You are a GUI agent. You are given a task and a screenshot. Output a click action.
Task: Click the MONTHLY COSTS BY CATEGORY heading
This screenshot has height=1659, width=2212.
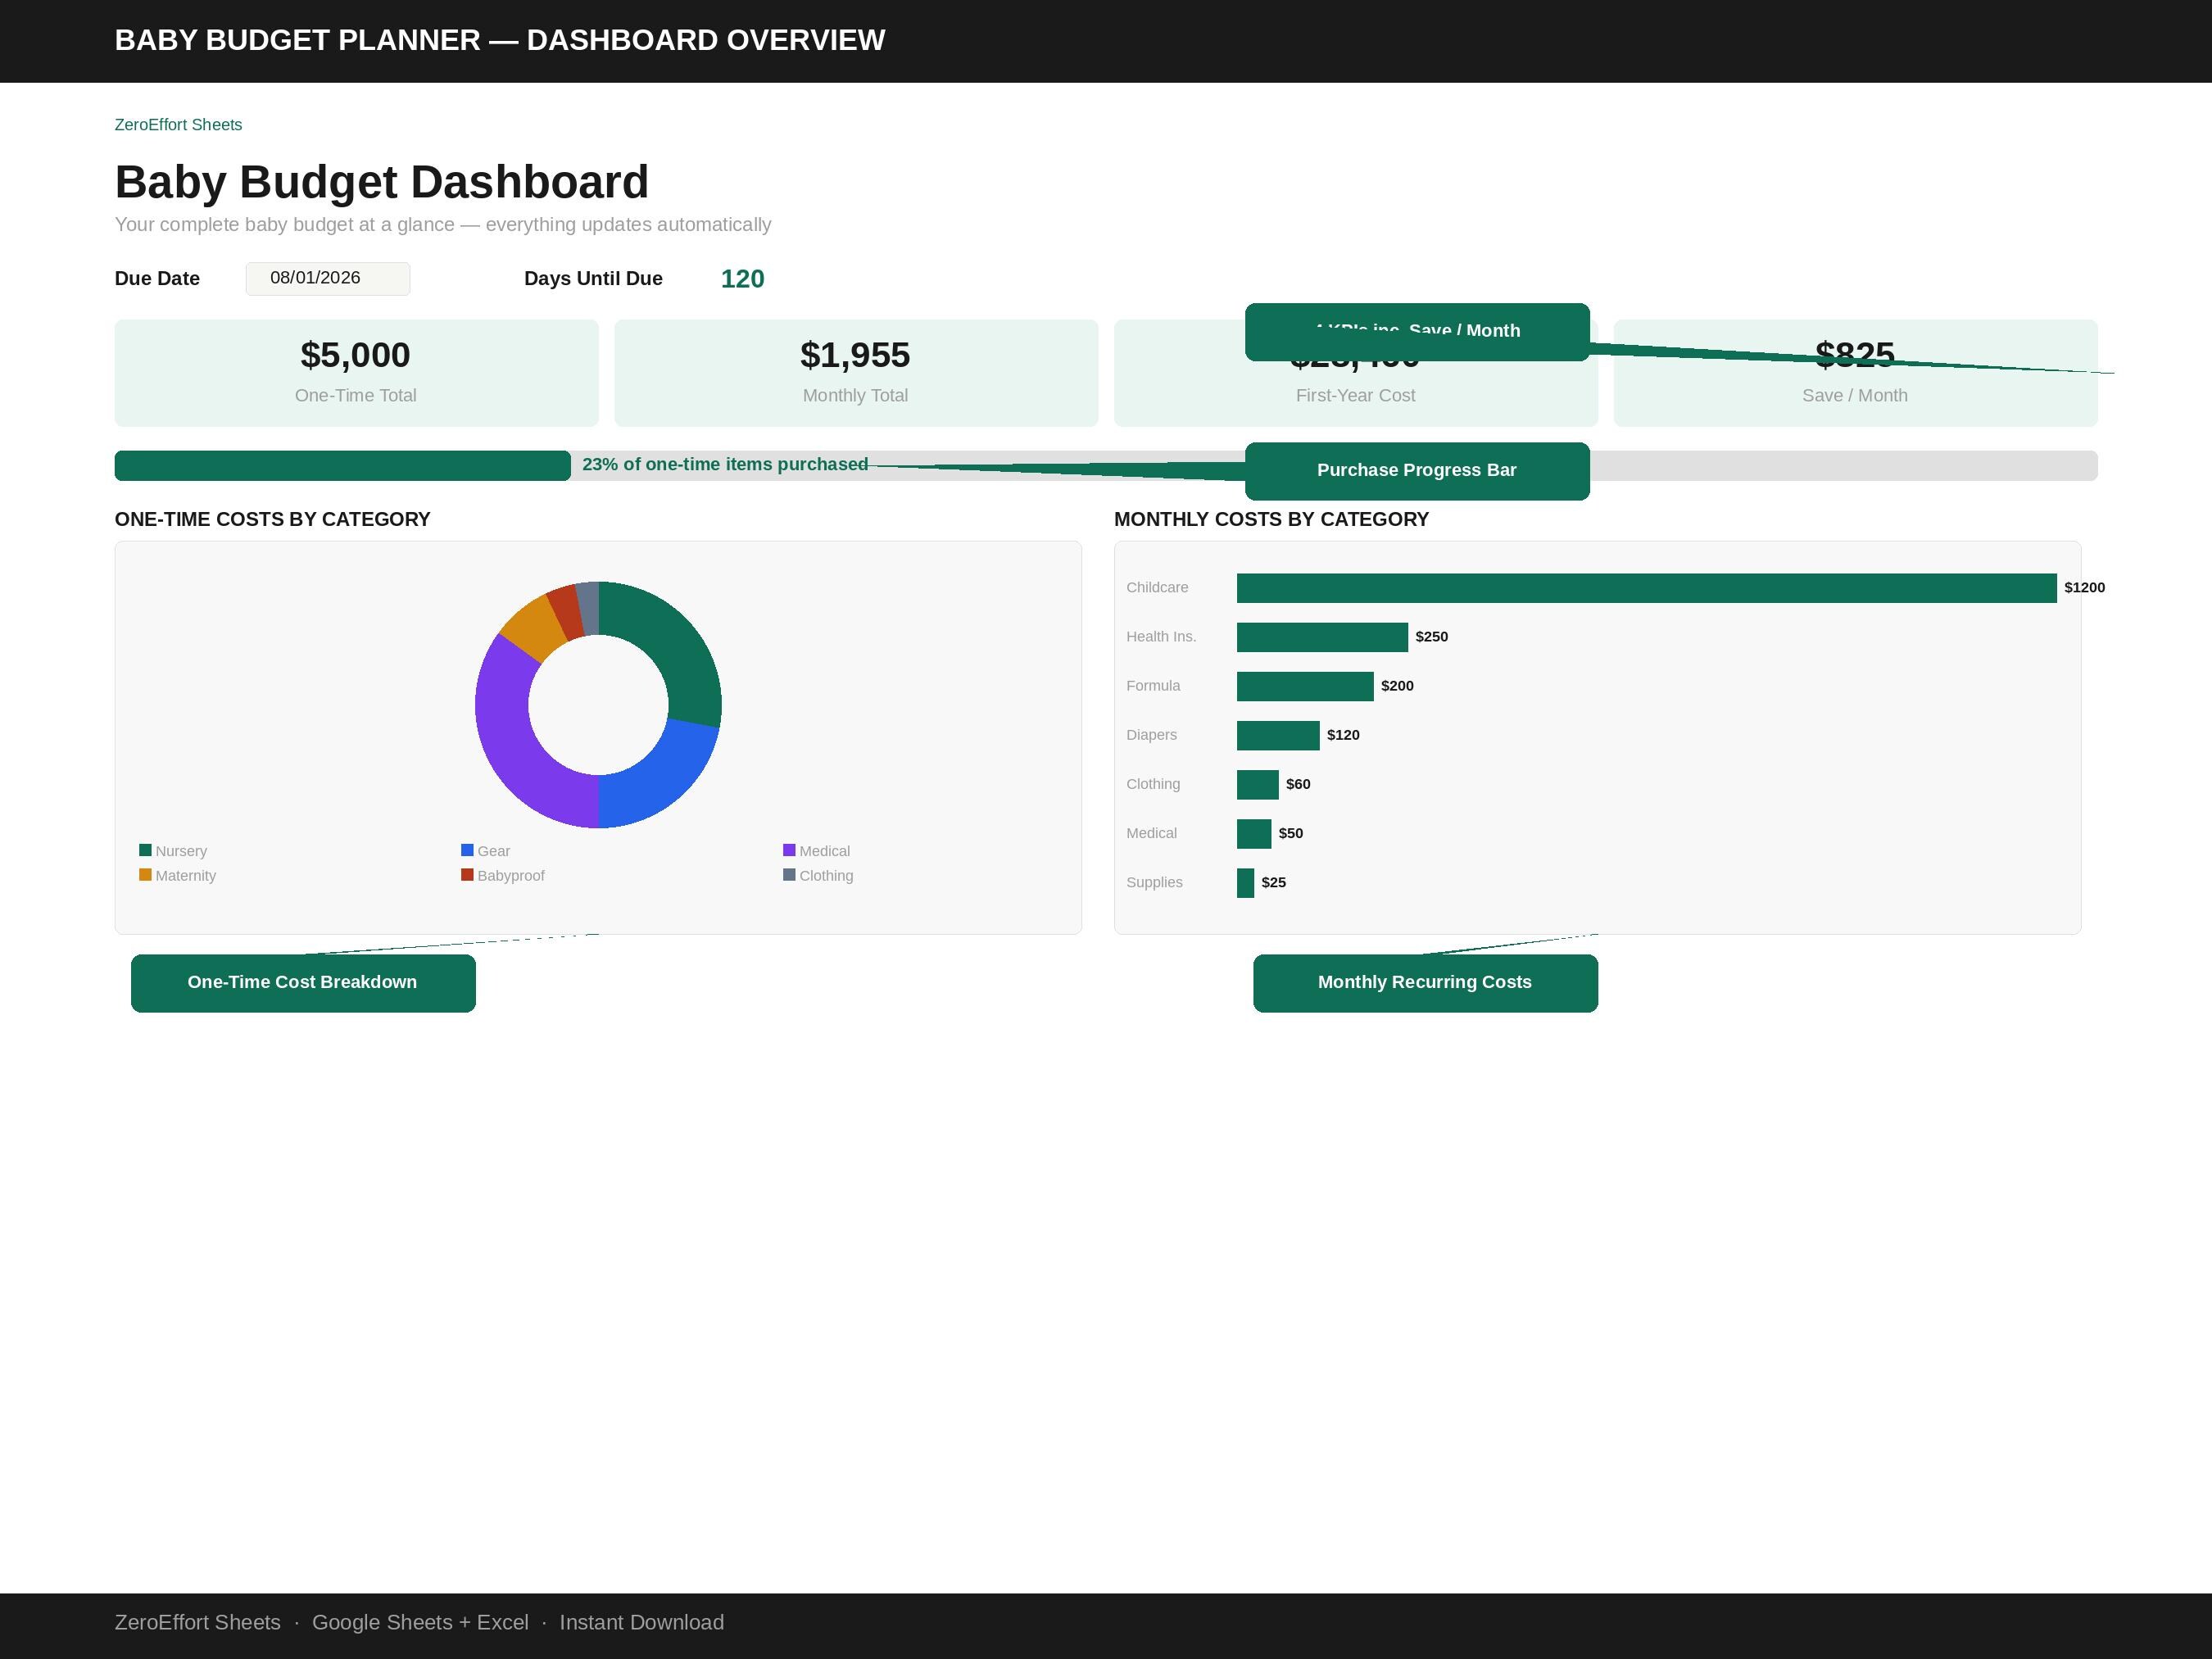[1271, 519]
